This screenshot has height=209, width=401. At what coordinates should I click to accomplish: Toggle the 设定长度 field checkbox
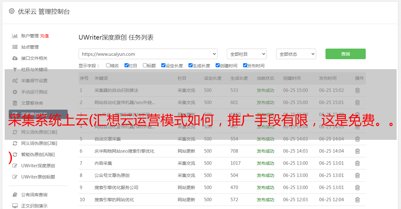[163, 65]
